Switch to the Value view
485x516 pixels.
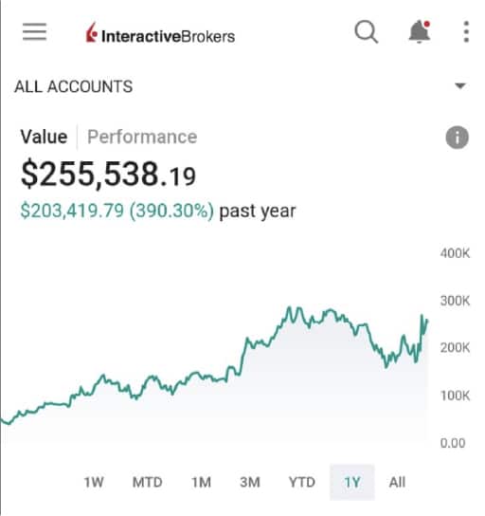44,137
